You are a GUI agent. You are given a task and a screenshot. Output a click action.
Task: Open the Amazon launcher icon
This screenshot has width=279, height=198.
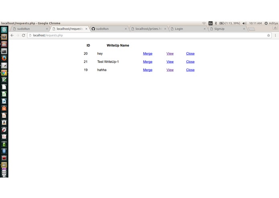4,122
